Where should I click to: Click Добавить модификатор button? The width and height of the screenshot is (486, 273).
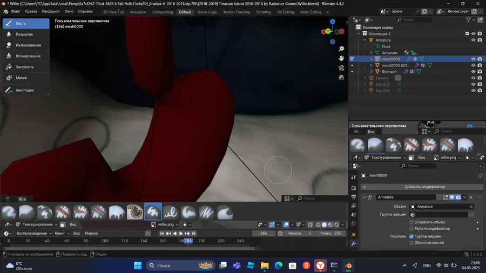(x=422, y=187)
